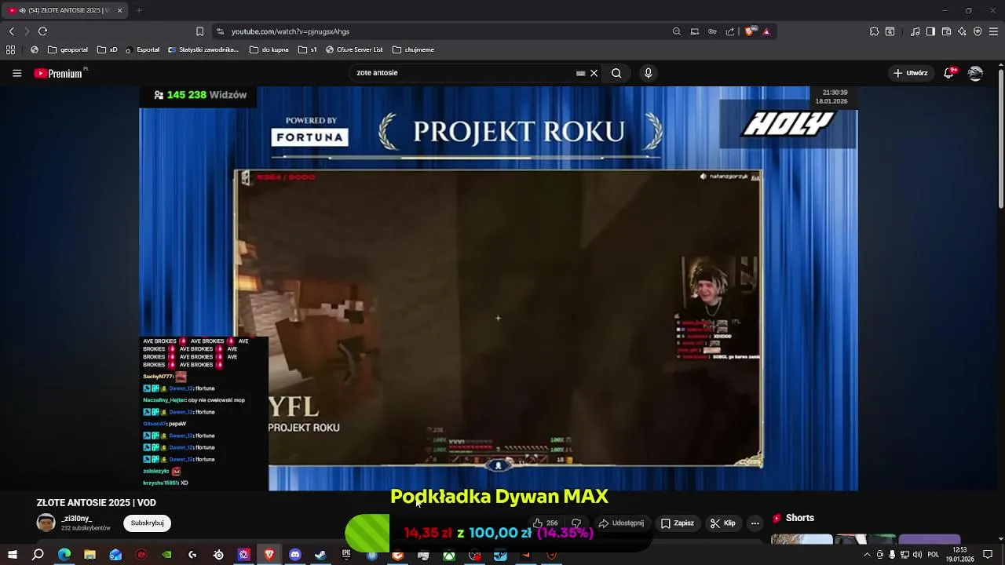Submit the search with magnifier button
Image resolution: width=1005 pixels, height=565 pixels.
point(616,73)
